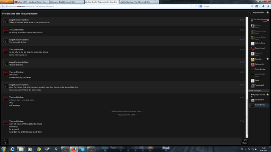The height and width of the screenshot is (152, 271).
Task: Click the Action Center flag in the tray
Action: coord(249,149)
